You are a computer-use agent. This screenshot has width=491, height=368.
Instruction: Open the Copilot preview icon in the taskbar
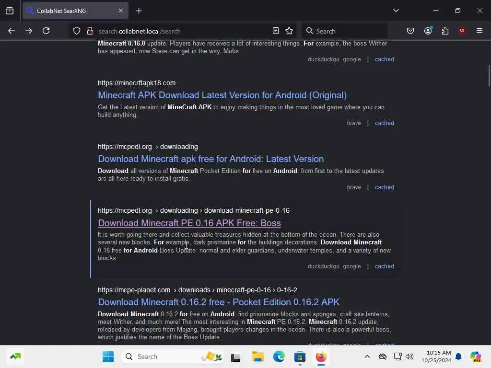476,356
